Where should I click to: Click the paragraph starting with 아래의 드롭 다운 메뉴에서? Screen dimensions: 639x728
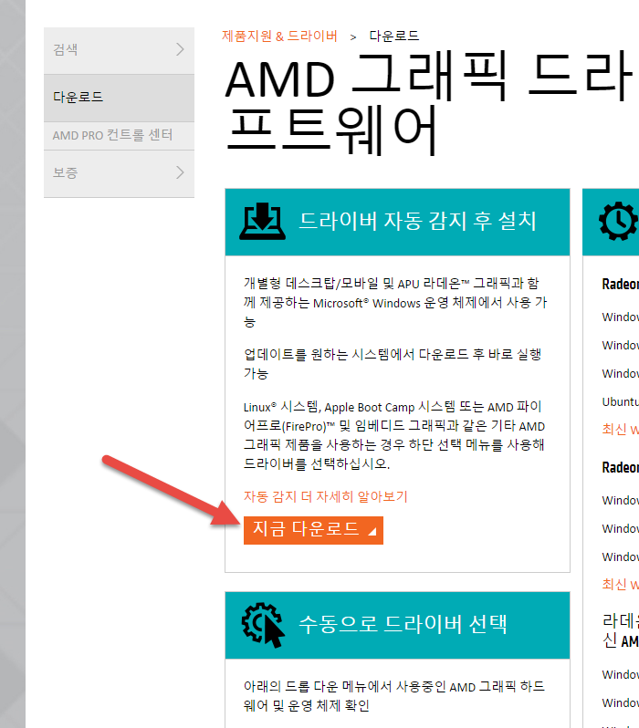tap(394, 696)
